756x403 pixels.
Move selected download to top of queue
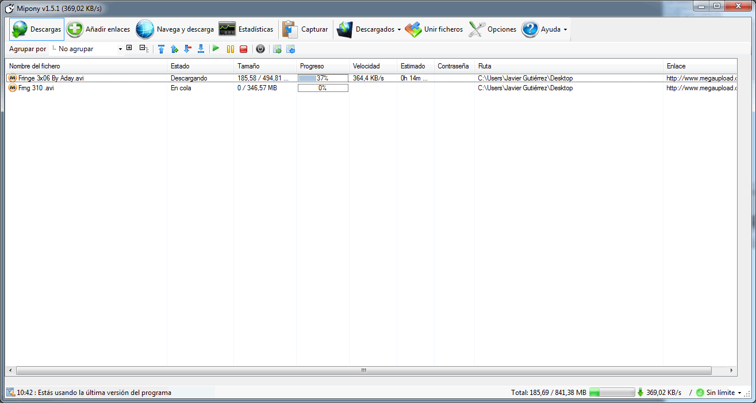coord(161,49)
